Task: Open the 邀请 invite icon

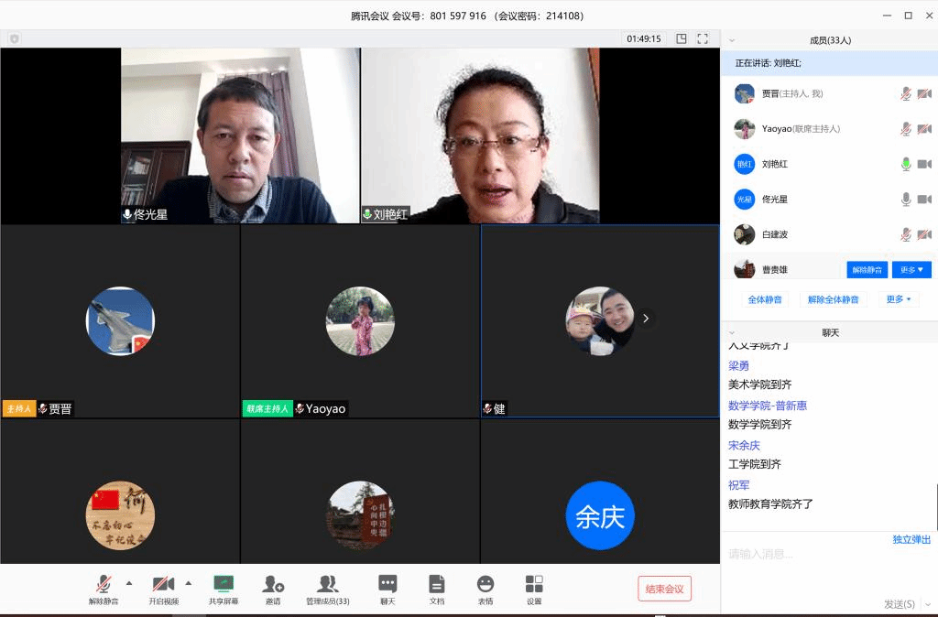Action: click(x=273, y=583)
